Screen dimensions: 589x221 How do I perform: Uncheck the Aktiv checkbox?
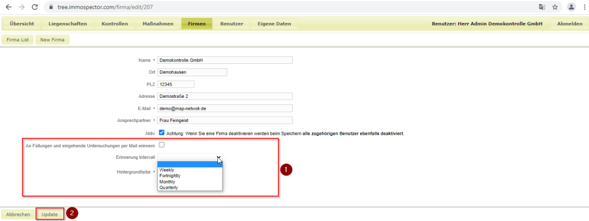[162, 133]
